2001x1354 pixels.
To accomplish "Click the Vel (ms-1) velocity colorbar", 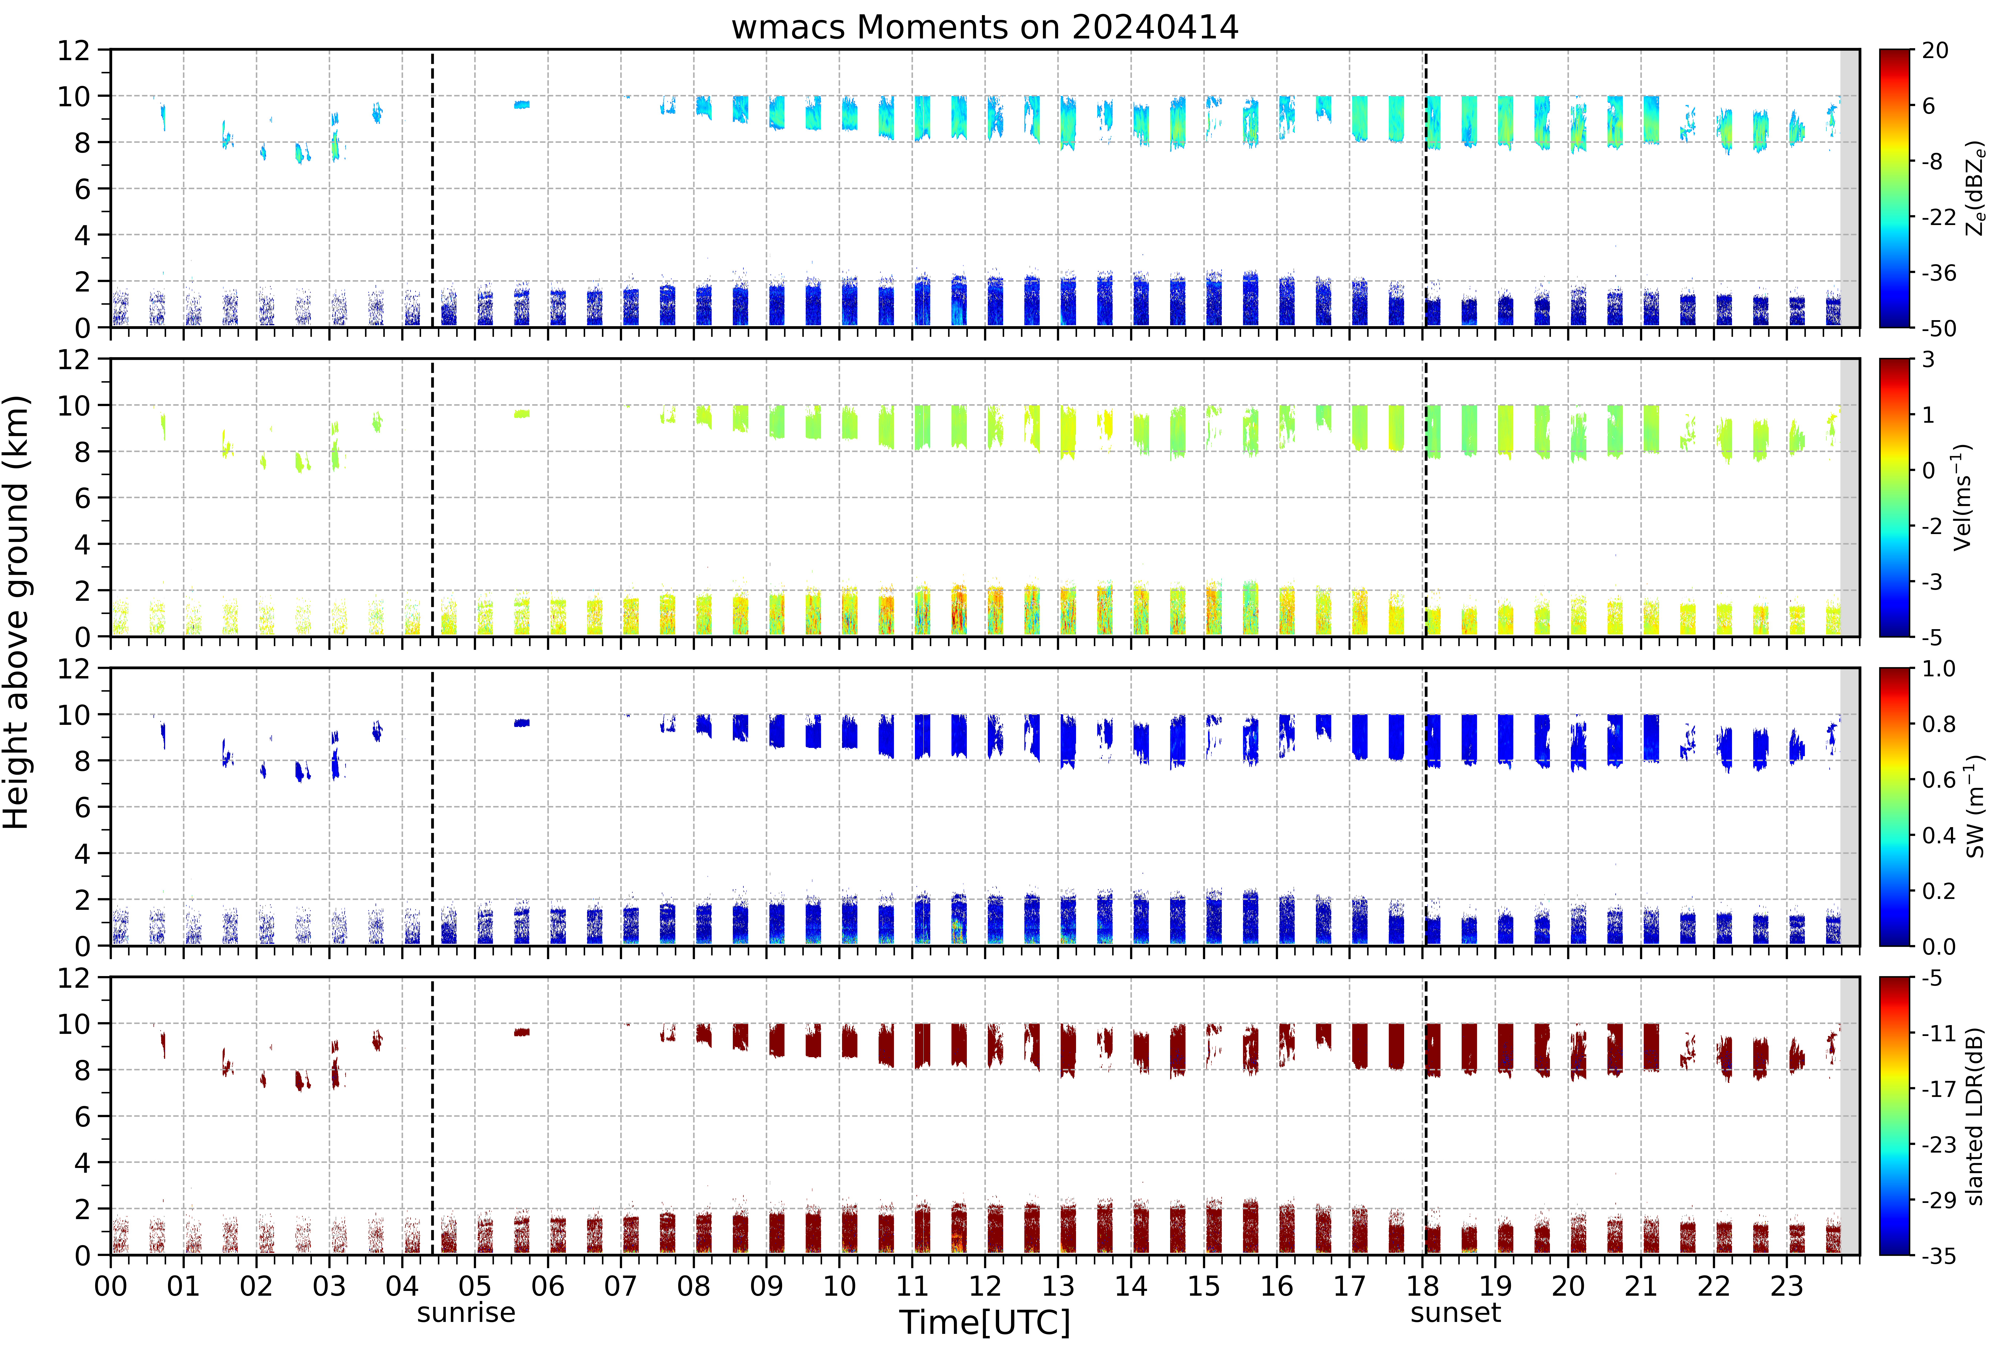I will (x=1895, y=497).
